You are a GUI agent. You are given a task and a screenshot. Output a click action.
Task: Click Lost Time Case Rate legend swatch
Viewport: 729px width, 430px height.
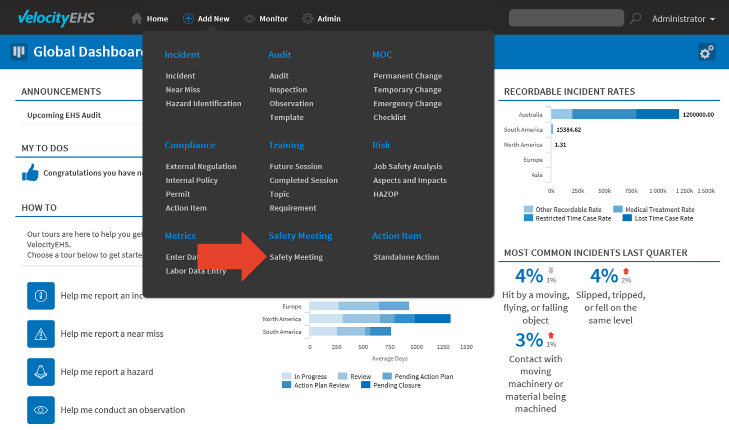click(x=627, y=218)
